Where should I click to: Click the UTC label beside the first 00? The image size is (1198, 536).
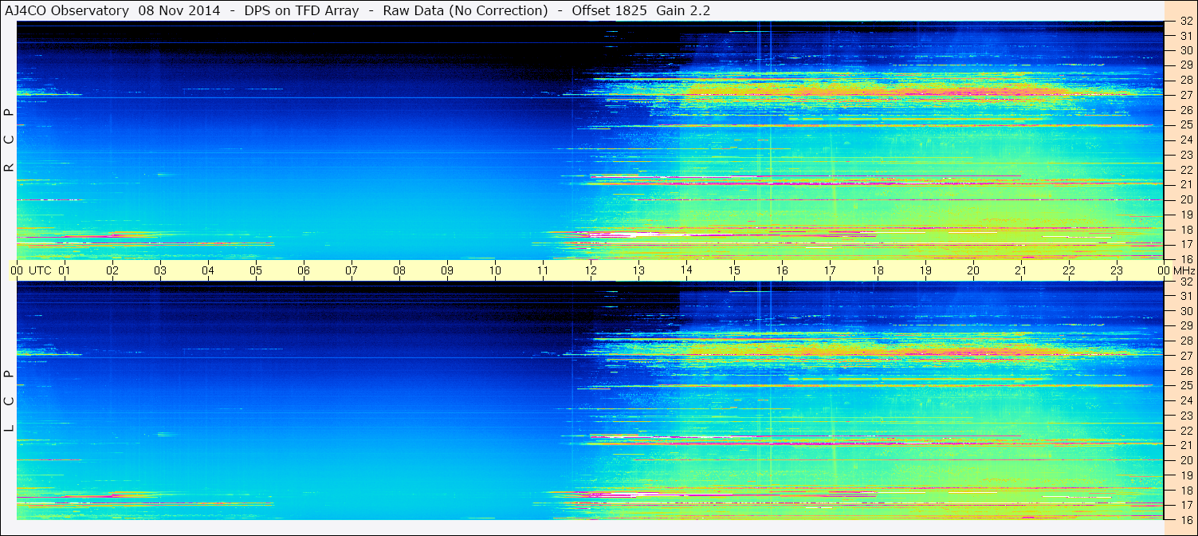pyautogui.click(x=40, y=270)
